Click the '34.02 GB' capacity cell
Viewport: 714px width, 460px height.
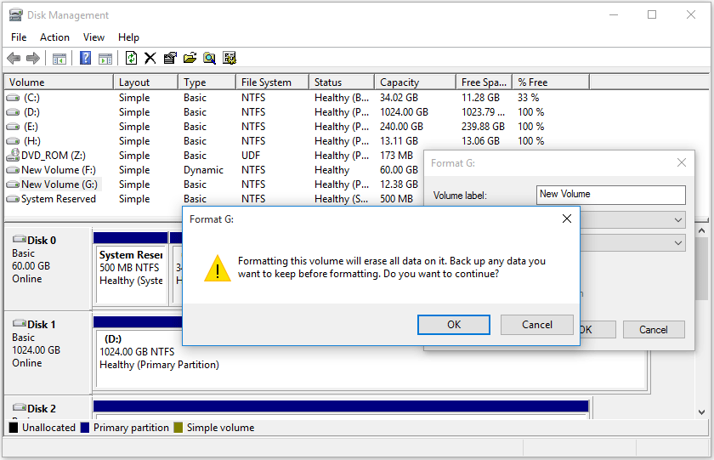(x=399, y=98)
